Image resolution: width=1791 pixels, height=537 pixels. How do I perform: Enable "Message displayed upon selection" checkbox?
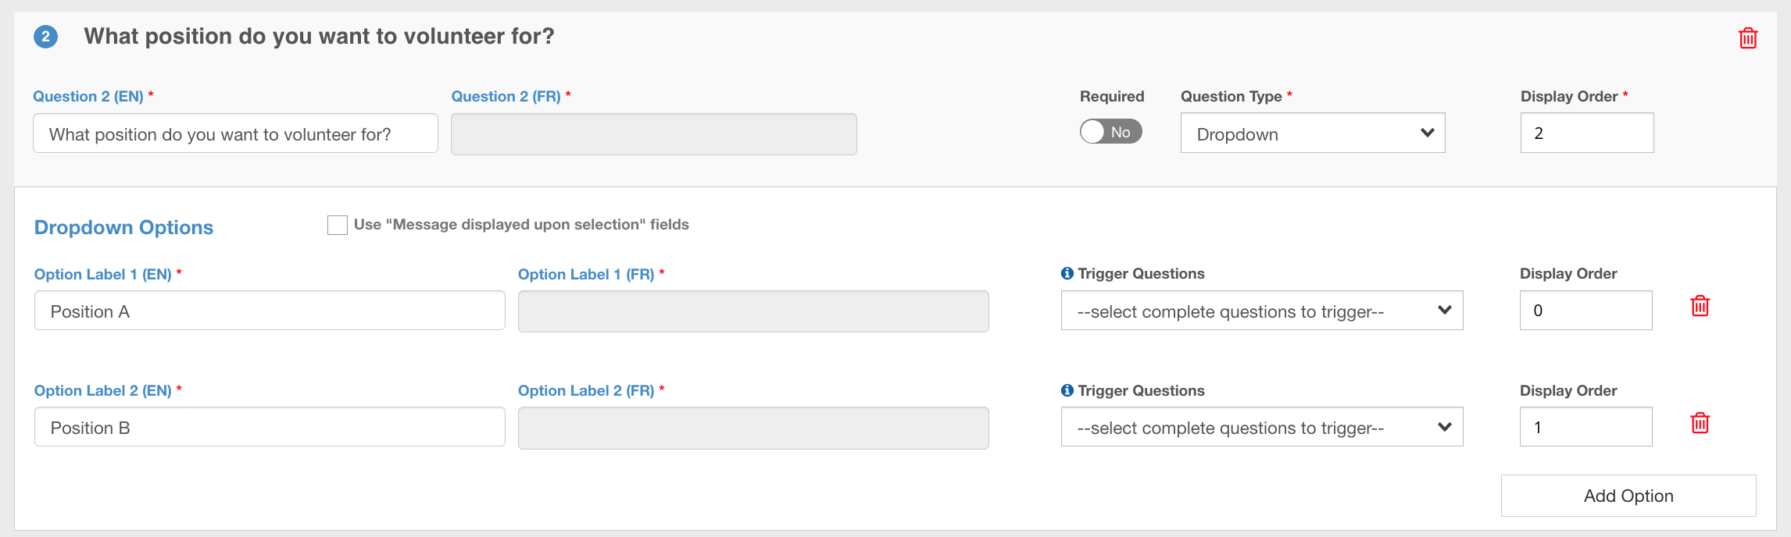point(338,225)
